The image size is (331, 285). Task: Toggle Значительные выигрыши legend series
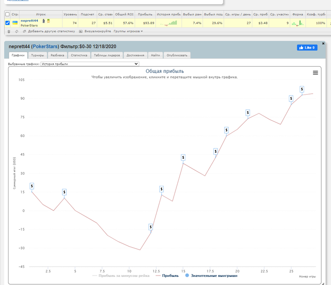click(x=211, y=276)
